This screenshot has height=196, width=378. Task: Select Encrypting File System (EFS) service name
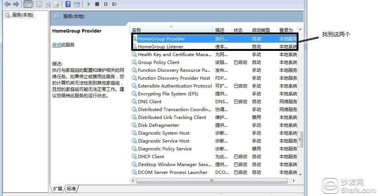tap(168, 94)
